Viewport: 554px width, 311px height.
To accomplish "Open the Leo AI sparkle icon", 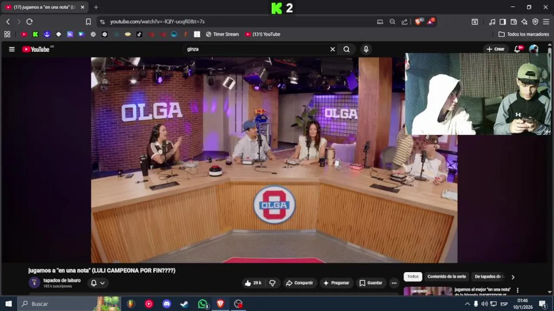I will (x=524, y=22).
